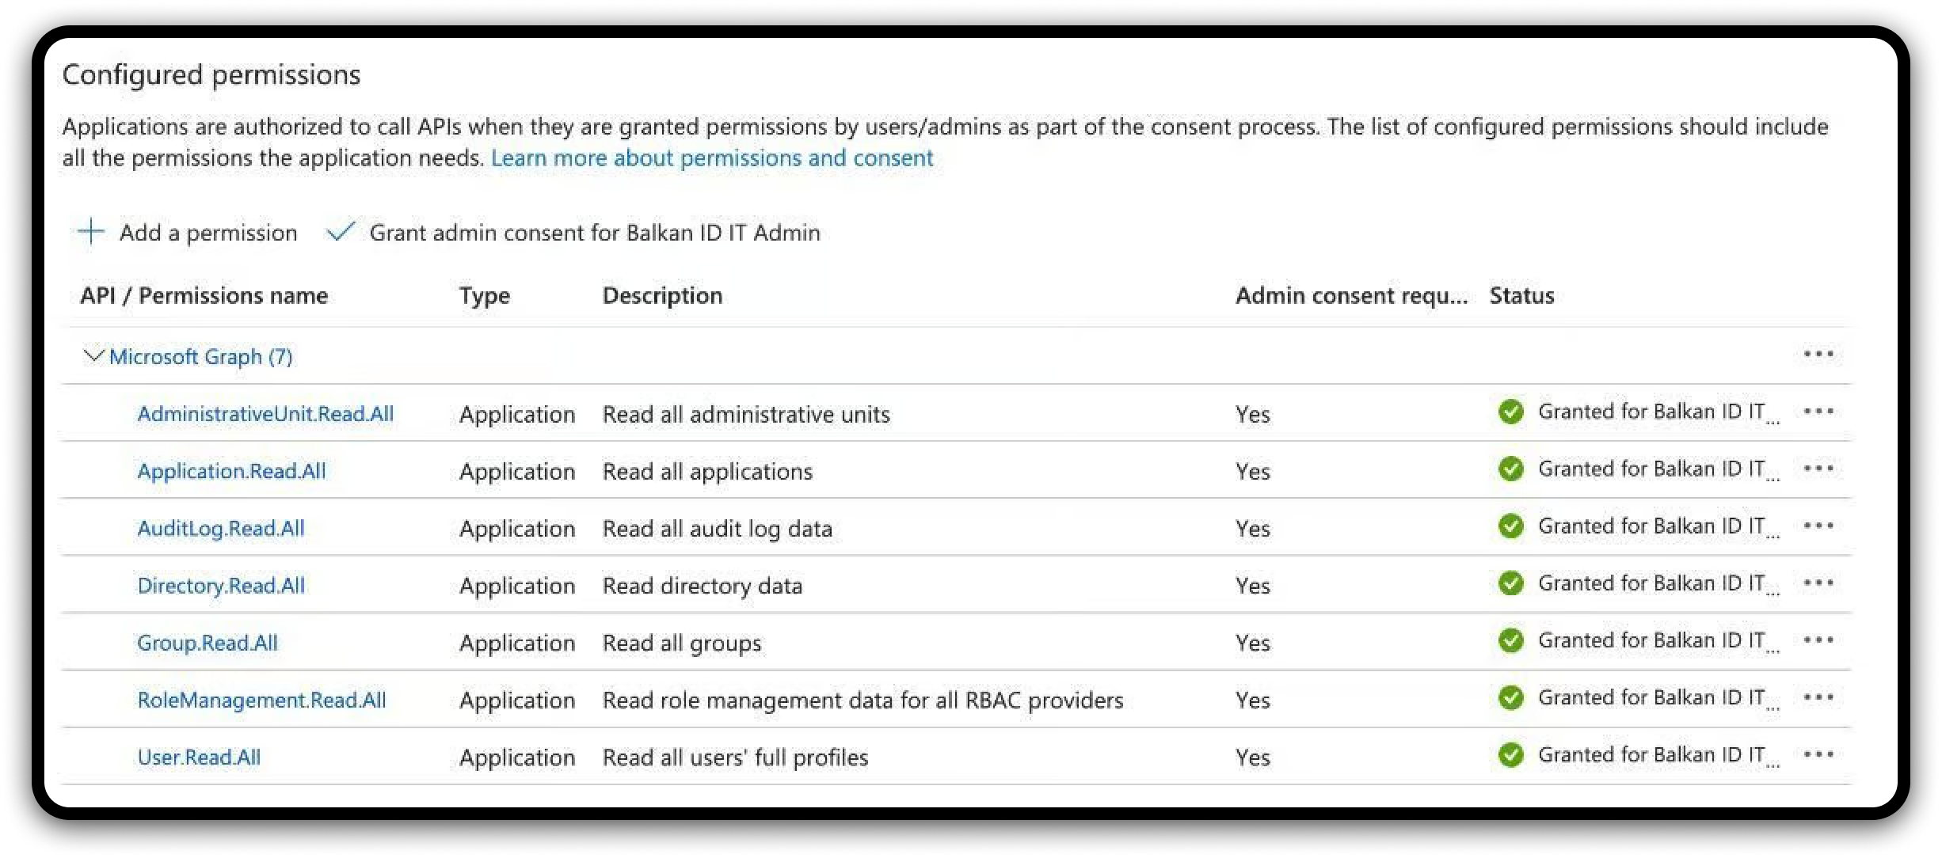1942x858 pixels.
Task: Click the Status column header
Action: [1521, 296]
